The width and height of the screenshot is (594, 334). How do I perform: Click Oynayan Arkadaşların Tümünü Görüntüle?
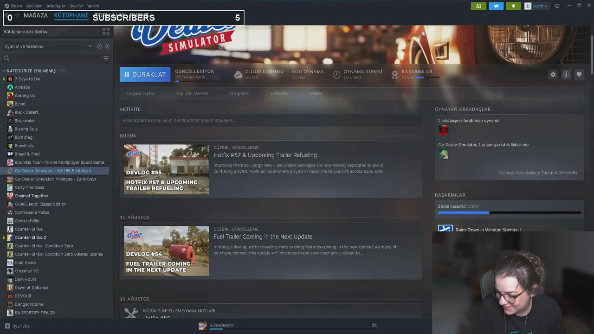(x=538, y=173)
